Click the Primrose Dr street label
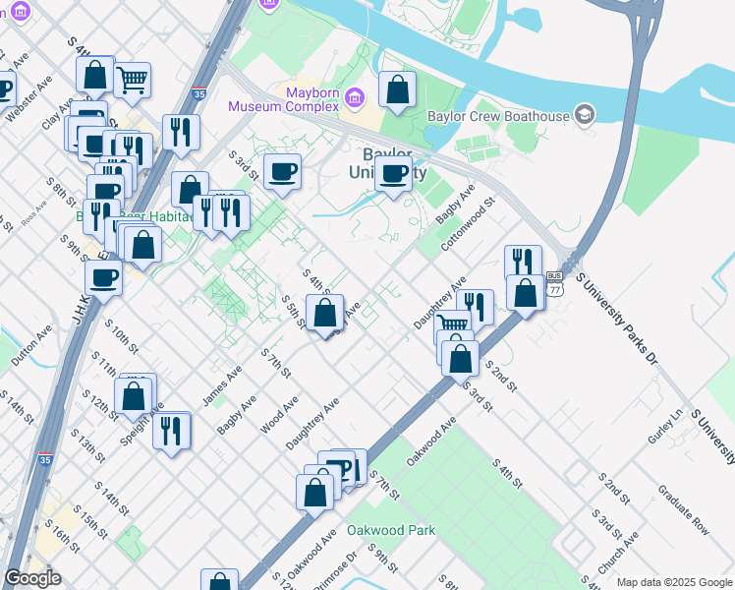This screenshot has width=735, height=590. [335, 569]
